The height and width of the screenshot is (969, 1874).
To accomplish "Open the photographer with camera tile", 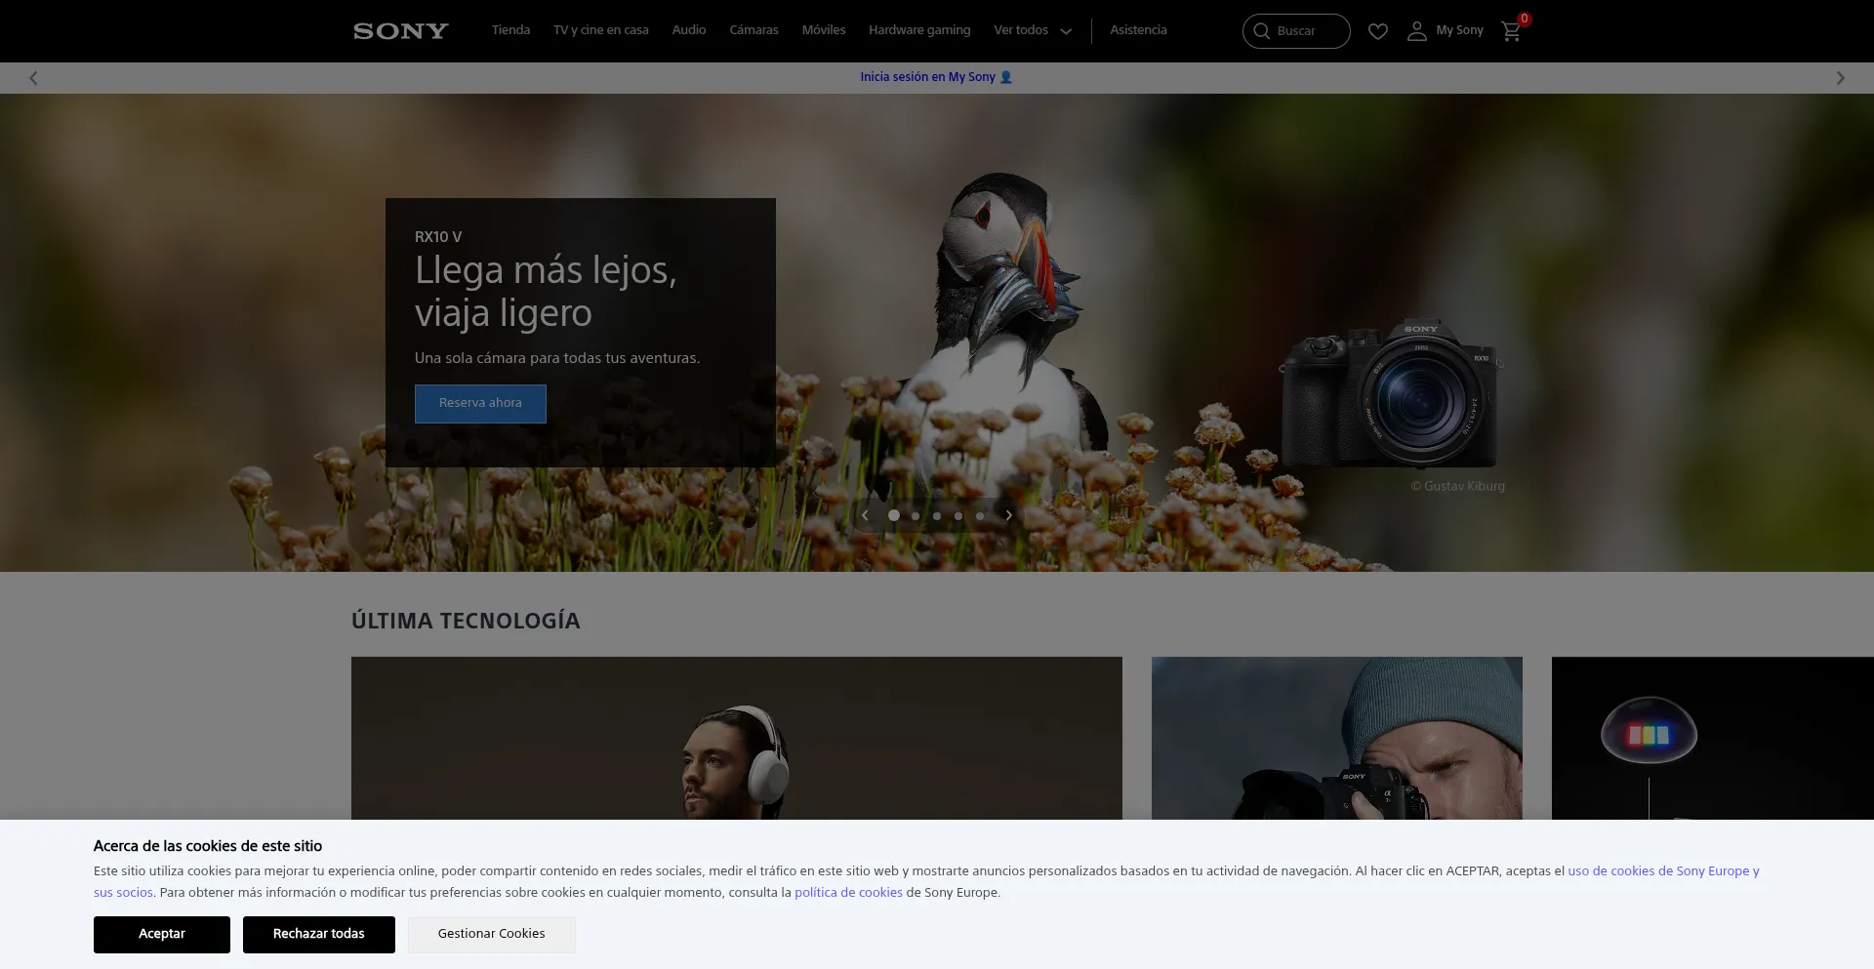I will [1337, 739].
